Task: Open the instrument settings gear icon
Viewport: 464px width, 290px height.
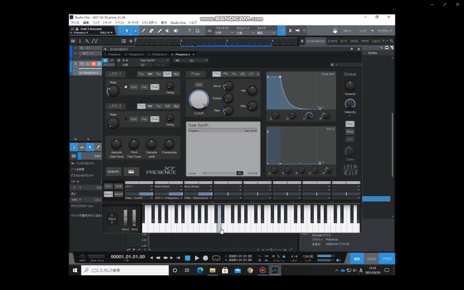Action: 332,65
